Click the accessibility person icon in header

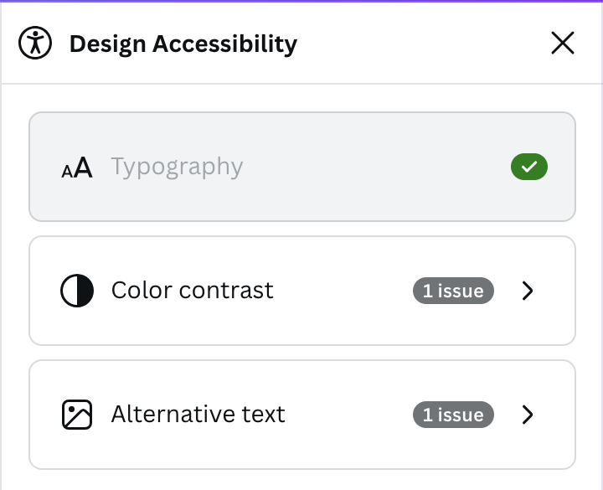click(x=35, y=43)
